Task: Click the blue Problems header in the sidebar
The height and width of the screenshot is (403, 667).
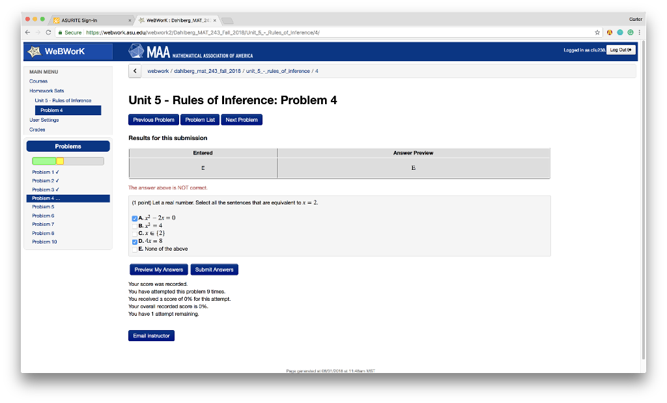Action: pos(68,146)
